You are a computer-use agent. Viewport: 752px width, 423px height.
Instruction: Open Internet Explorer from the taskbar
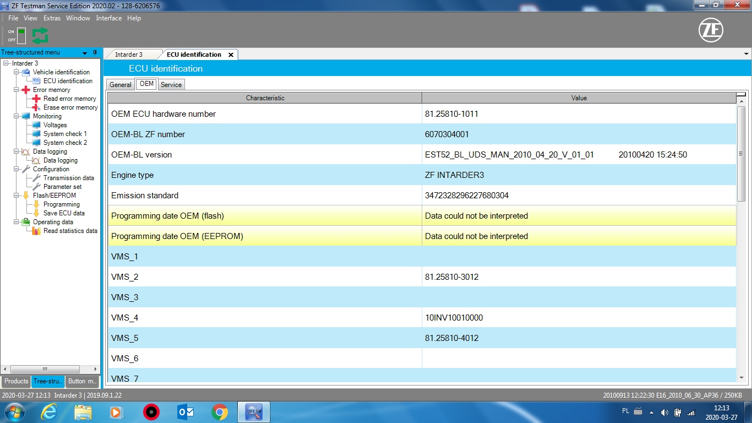49,412
